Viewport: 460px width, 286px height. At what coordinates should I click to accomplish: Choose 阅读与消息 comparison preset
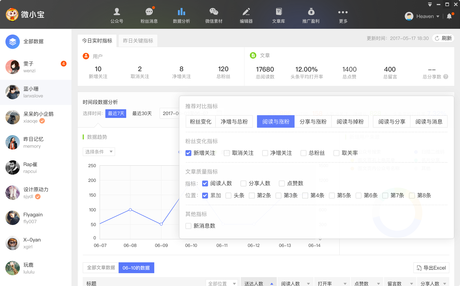tap(429, 122)
